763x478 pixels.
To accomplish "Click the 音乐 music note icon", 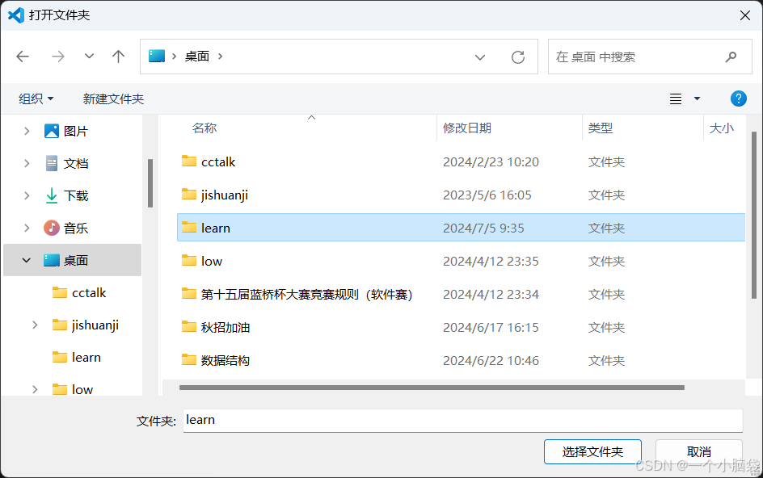I will click(x=50, y=228).
